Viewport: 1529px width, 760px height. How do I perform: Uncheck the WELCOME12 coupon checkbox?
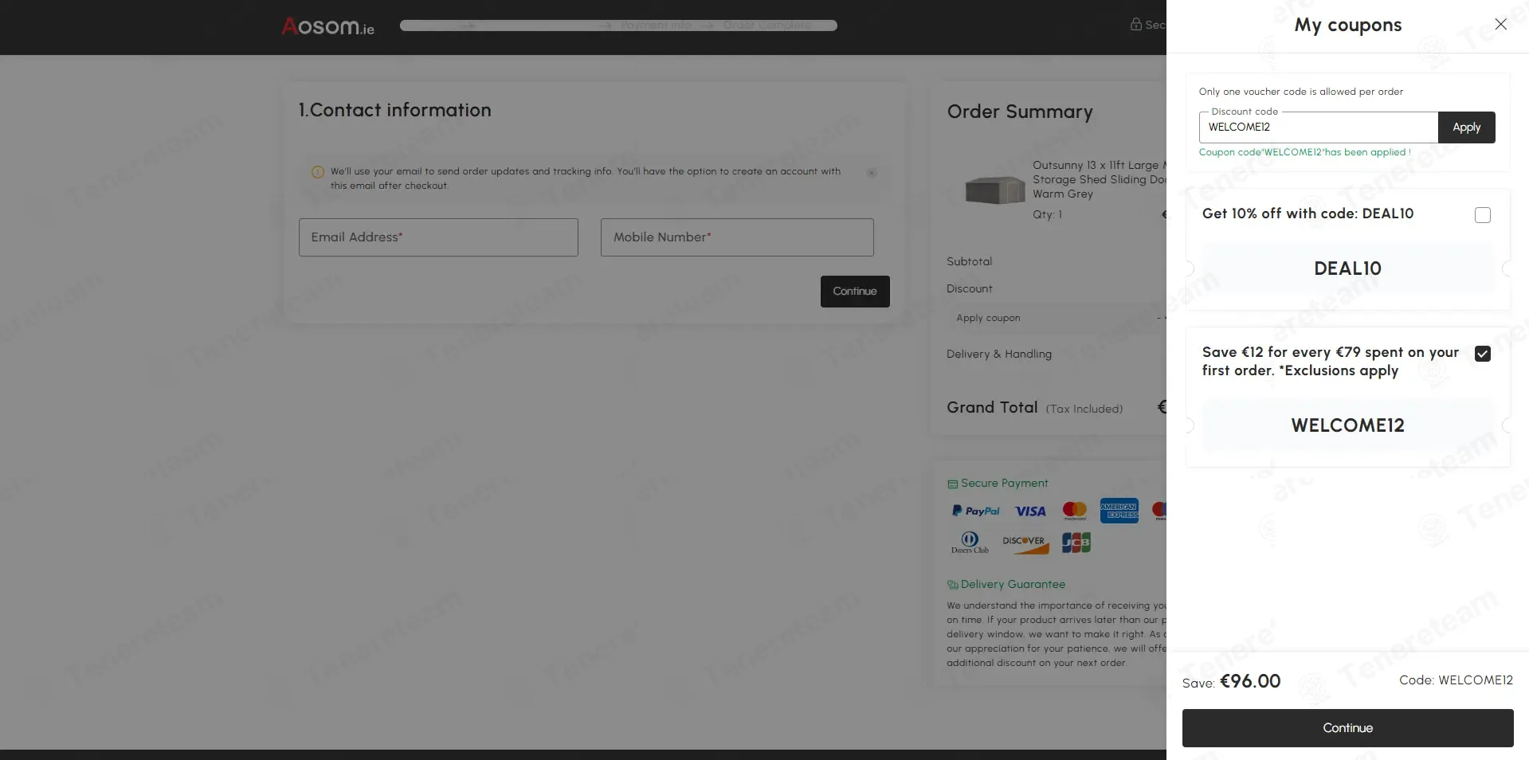[1482, 354]
